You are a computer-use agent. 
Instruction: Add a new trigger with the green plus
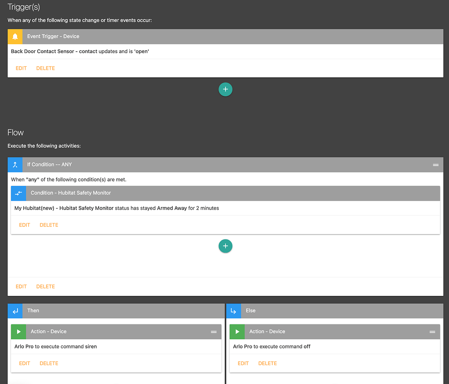[225, 89]
